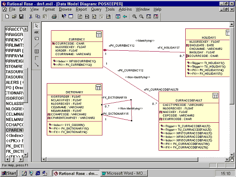The image size is (236, 177).
Task: Select the CURRENCY table box in diagram
Action: pos(77,49)
